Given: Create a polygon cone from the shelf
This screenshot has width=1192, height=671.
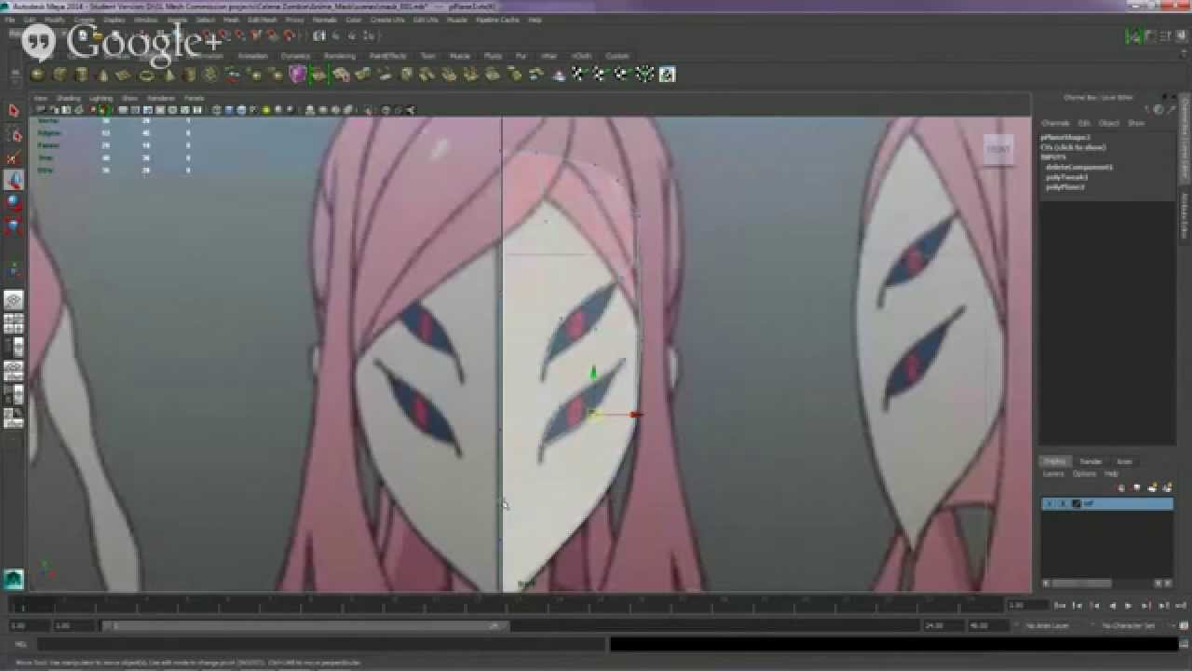Looking at the screenshot, I should [102, 75].
